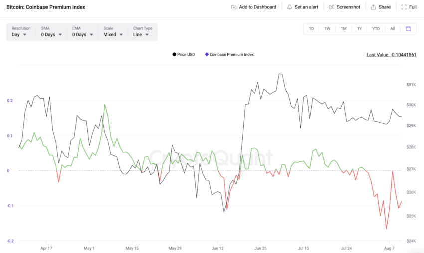The height and width of the screenshot is (253, 424).
Task: Click the purple diamond legend marker
Action: 207,55
